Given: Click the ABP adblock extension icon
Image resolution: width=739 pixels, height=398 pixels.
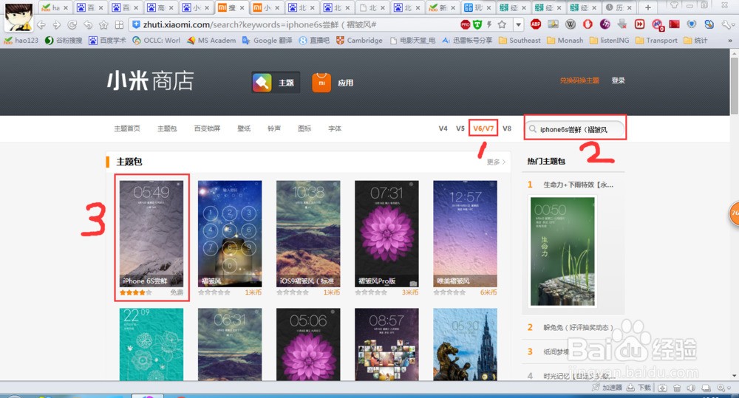Looking at the screenshot, I should 535,24.
